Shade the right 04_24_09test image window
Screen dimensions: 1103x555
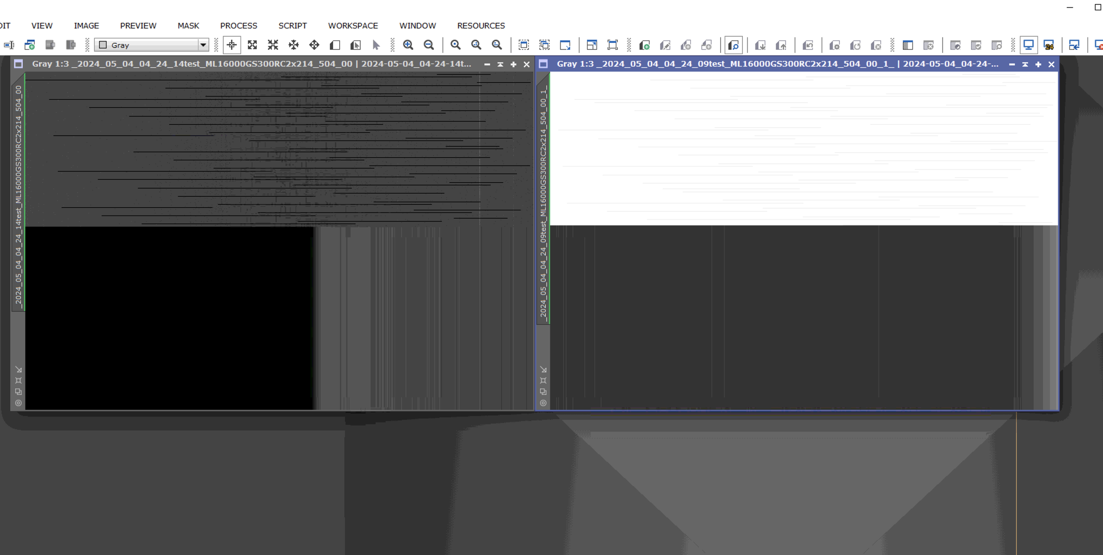point(1025,64)
